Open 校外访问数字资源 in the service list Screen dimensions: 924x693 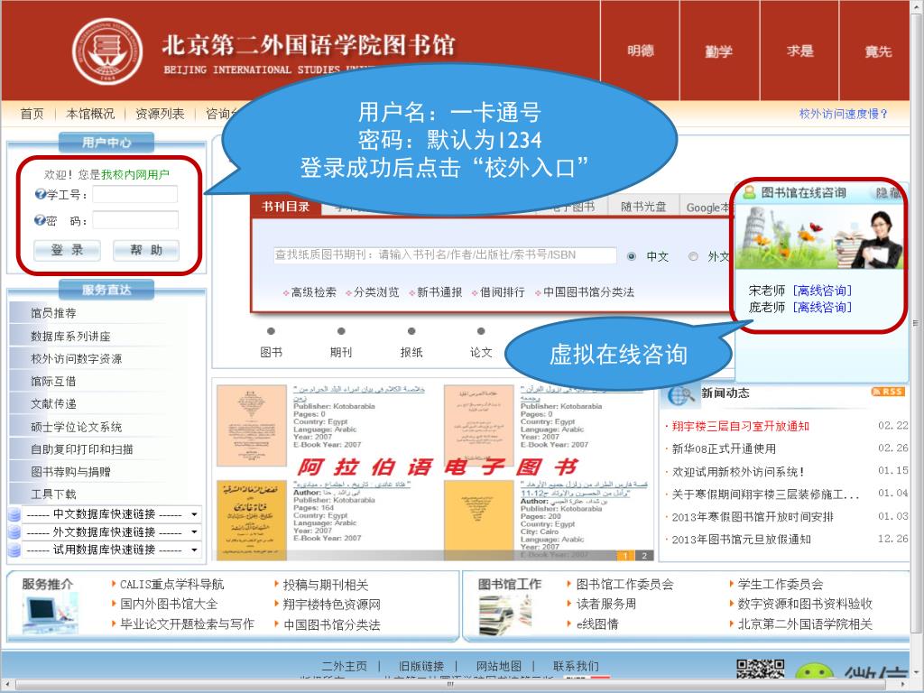tap(76, 358)
